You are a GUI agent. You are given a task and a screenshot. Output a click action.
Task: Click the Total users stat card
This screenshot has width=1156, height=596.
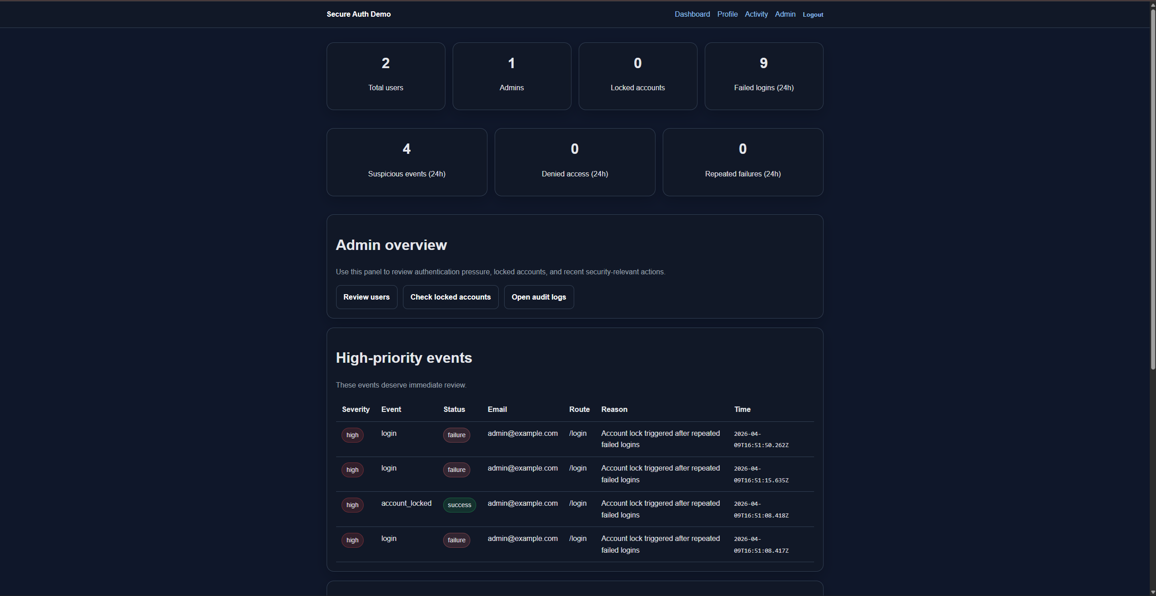tap(386, 76)
